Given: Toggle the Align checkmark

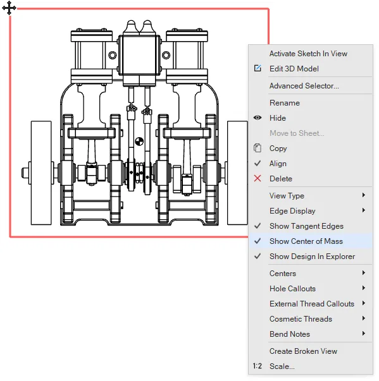Looking at the screenshot, I should (x=258, y=163).
